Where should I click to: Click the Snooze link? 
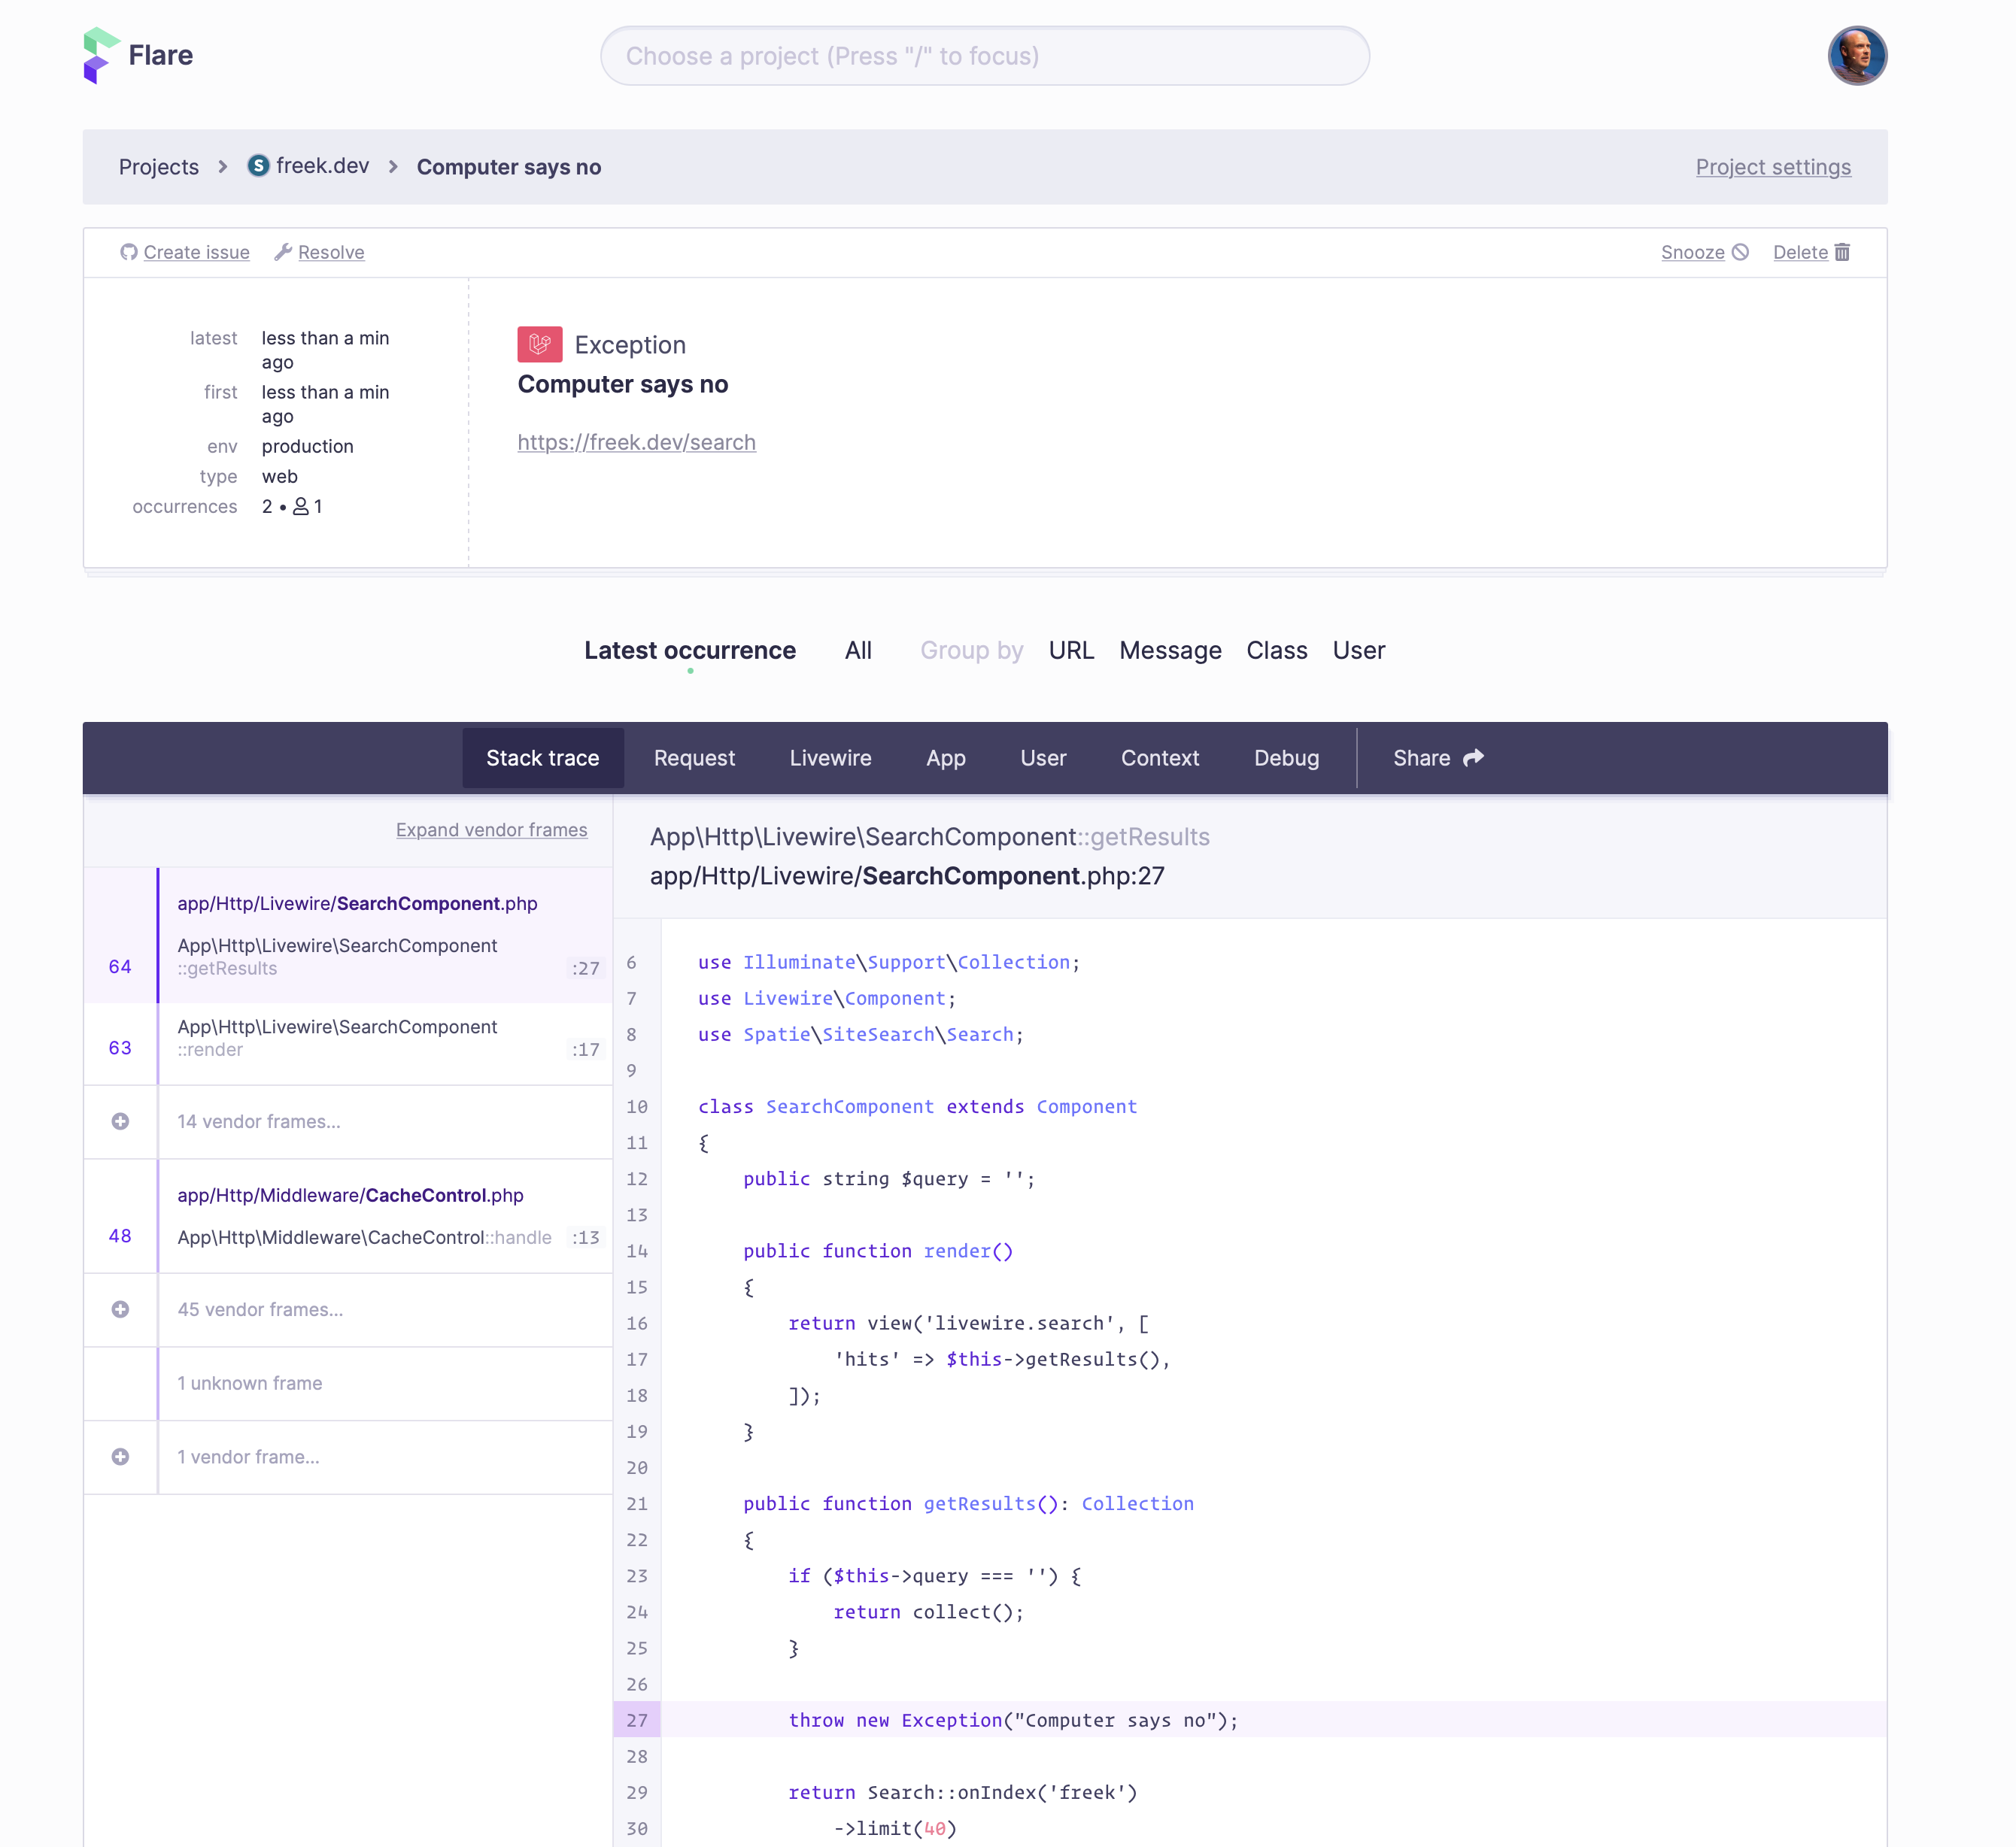point(1692,252)
